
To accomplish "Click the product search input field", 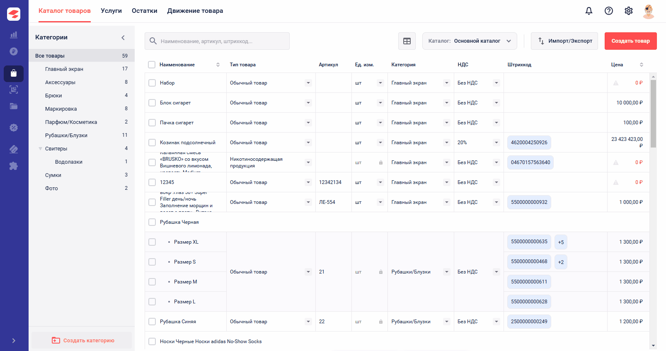I will (x=217, y=41).
